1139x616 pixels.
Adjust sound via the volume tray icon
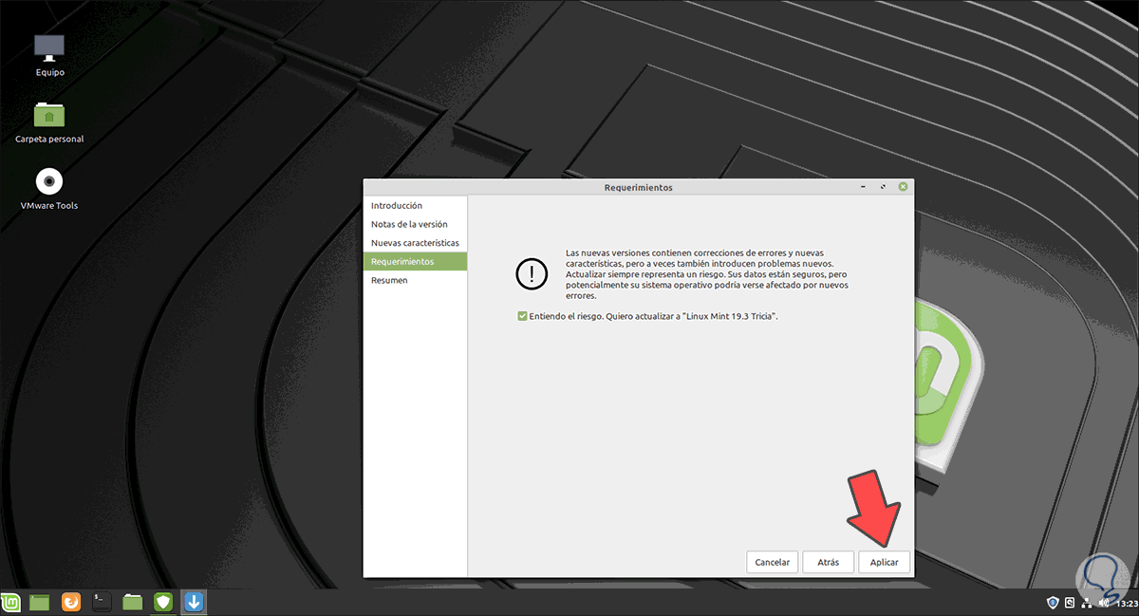[x=1103, y=602]
